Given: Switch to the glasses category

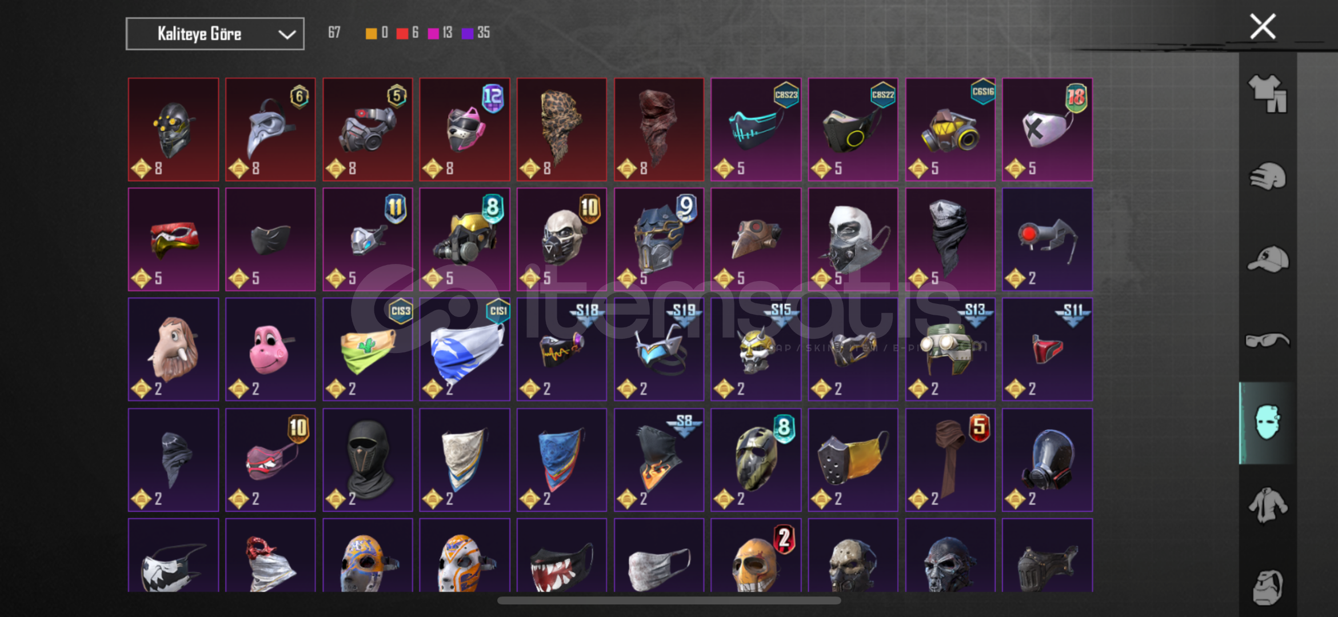Looking at the screenshot, I should coord(1267,340).
